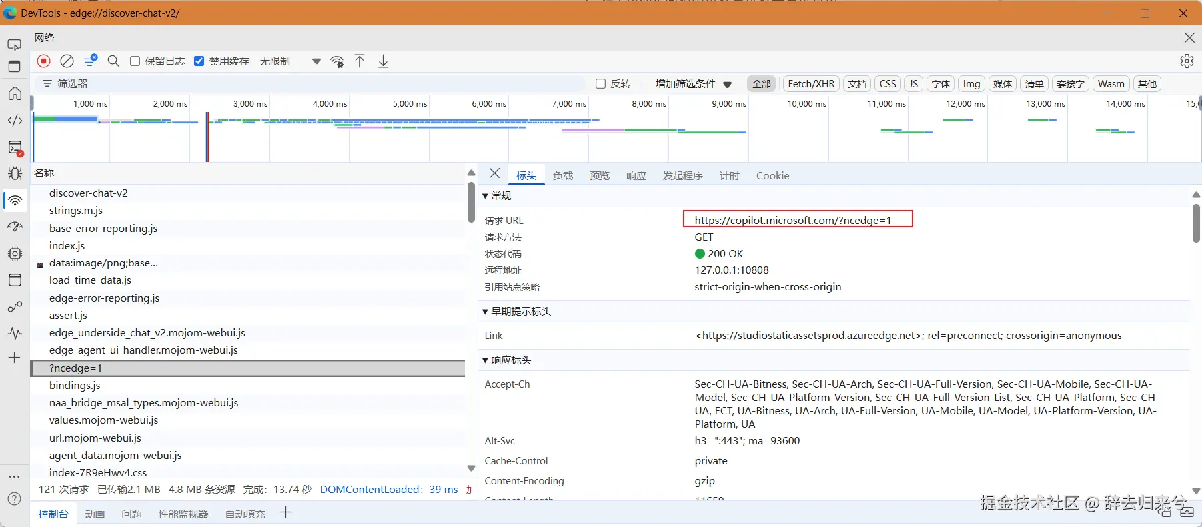Switch to the Cookie tab

coord(772,175)
